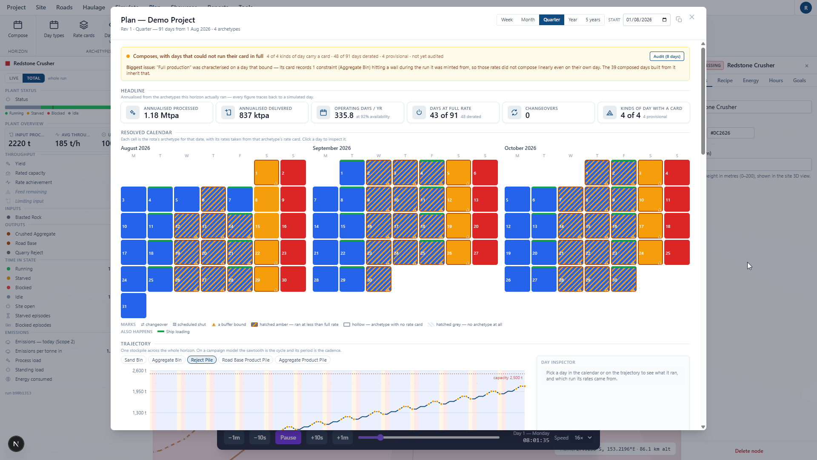The width and height of the screenshot is (817, 460).
Task: Click the Redstone Crusher red color swatch
Action: point(8,63)
